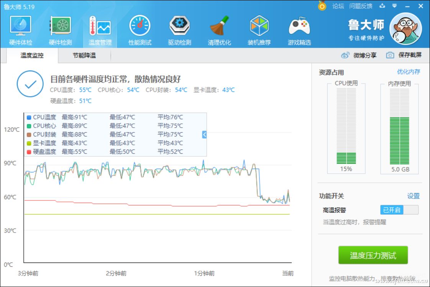Open 设置 settings link for 功能开关
The image size is (430, 287).
(x=413, y=196)
